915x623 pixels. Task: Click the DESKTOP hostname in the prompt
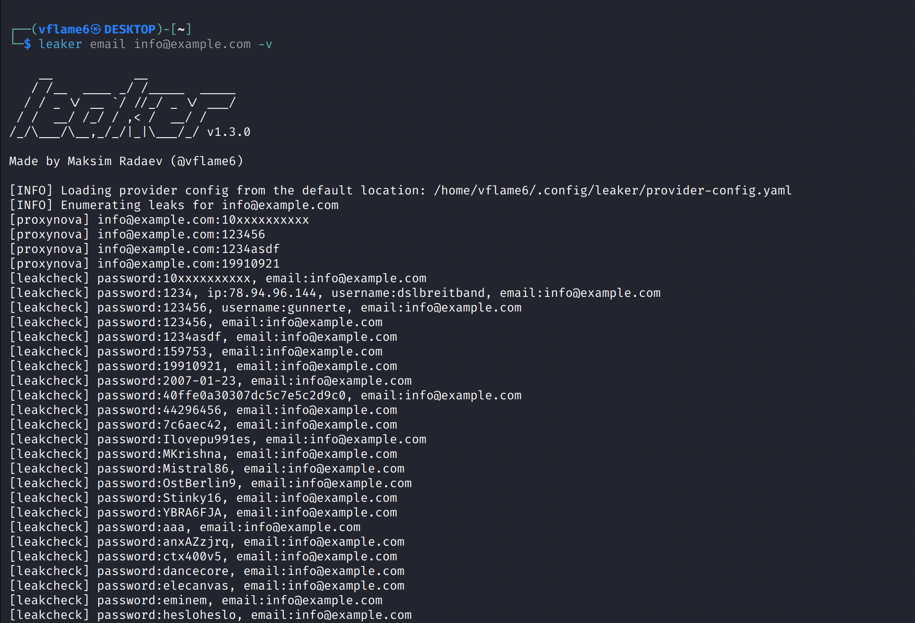coord(130,29)
